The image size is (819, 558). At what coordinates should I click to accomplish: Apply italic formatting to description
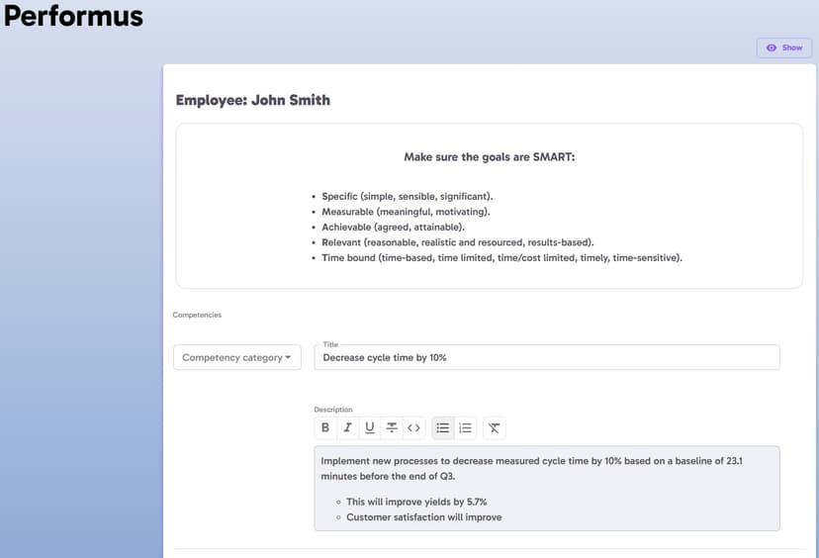point(347,428)
